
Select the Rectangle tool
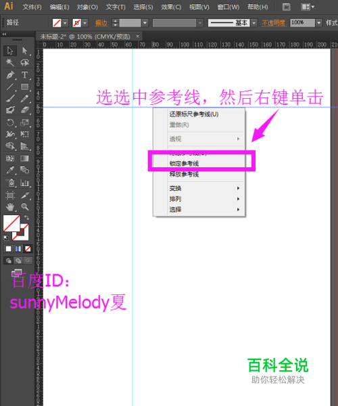(25, 87)
